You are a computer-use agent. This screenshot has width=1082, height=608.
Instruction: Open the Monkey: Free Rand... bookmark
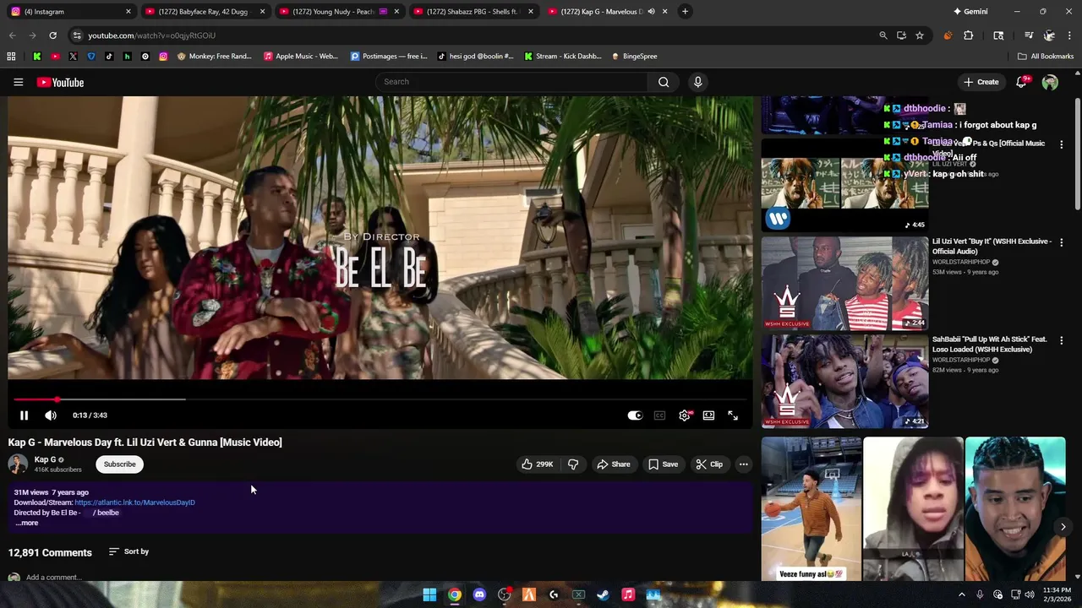click(214, 57)
